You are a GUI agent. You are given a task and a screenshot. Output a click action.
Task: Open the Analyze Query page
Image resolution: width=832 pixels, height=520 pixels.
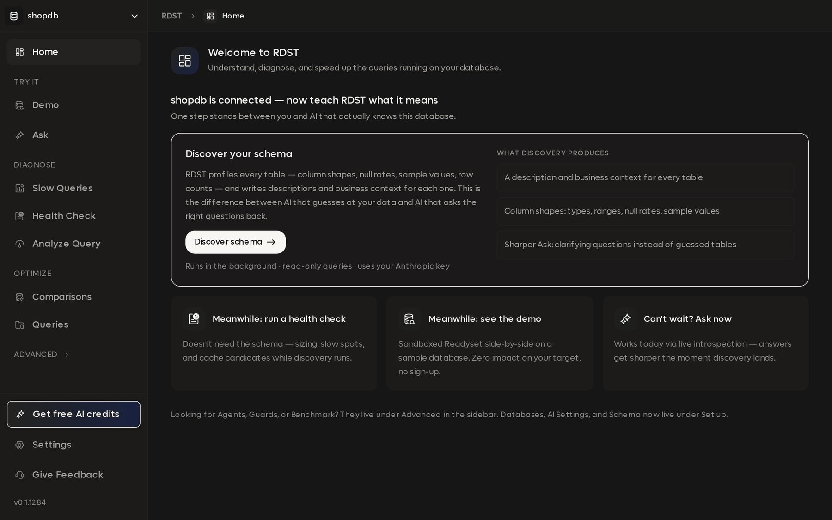click(x=73, y=244)
